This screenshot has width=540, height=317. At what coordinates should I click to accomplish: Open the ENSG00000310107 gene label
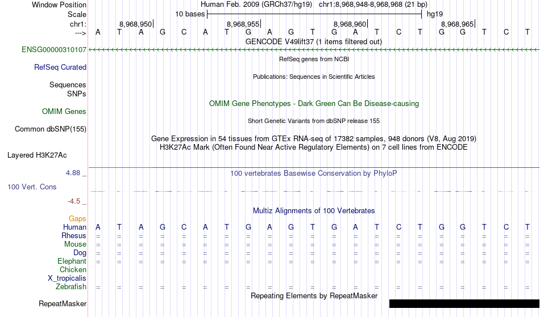pyautogui.click(x=54, y=50)
